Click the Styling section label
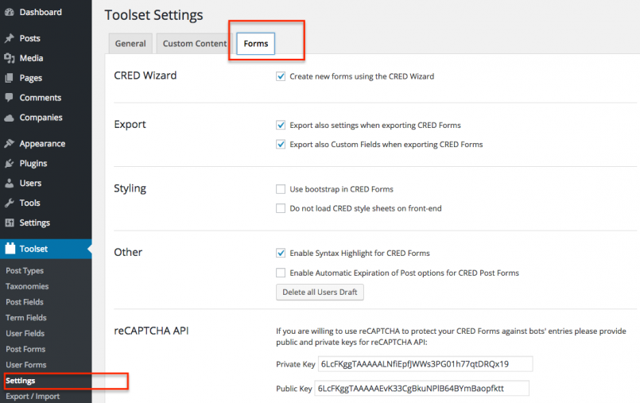 pyautogui.click(x=130, y=188)
